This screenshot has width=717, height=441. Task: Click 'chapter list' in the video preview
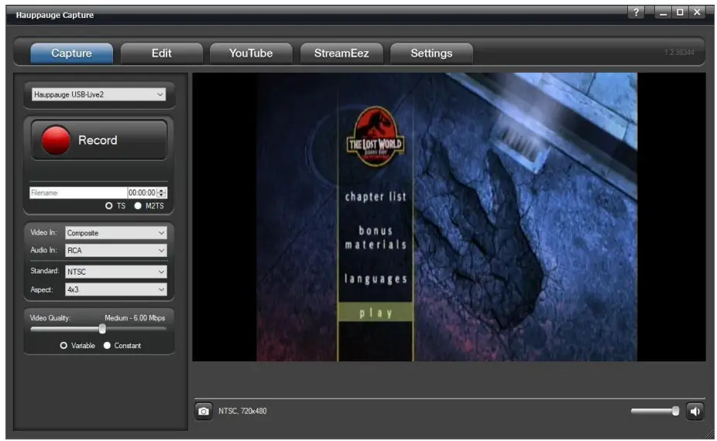pos(376,197)
